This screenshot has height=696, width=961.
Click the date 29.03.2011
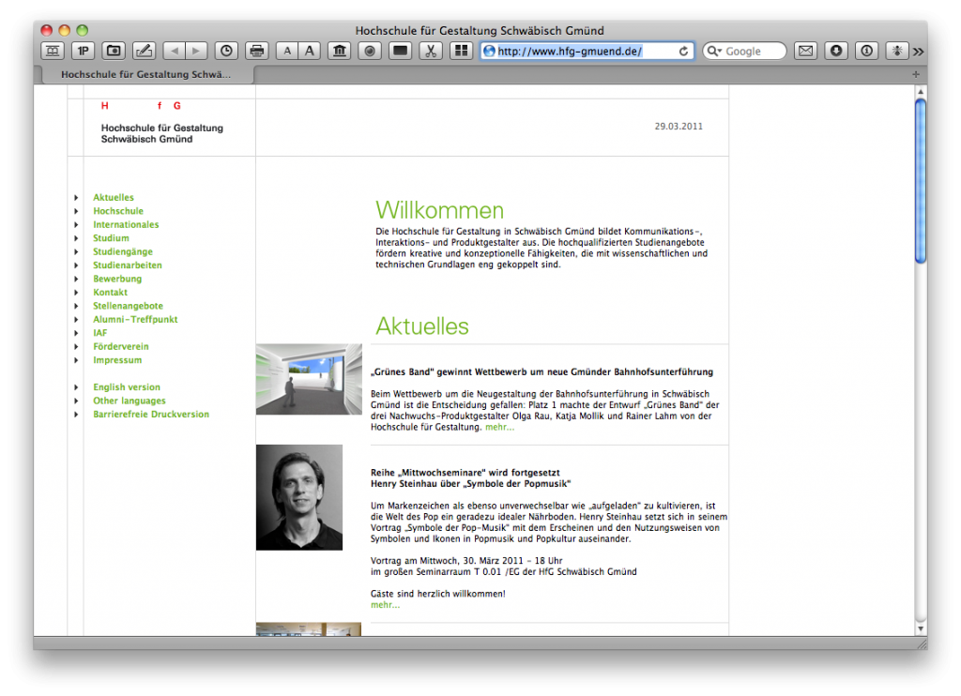[x=679, y=127]
